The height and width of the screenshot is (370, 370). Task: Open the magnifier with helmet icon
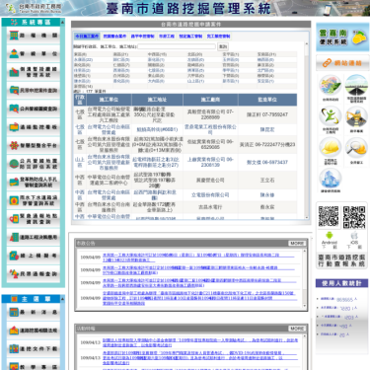pyautogui.click(x=356, y=148)
